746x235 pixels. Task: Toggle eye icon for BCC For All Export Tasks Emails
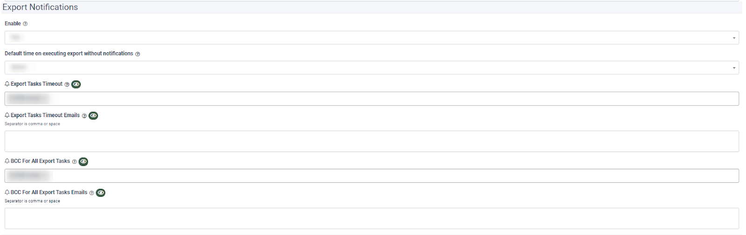pos(101,193)
